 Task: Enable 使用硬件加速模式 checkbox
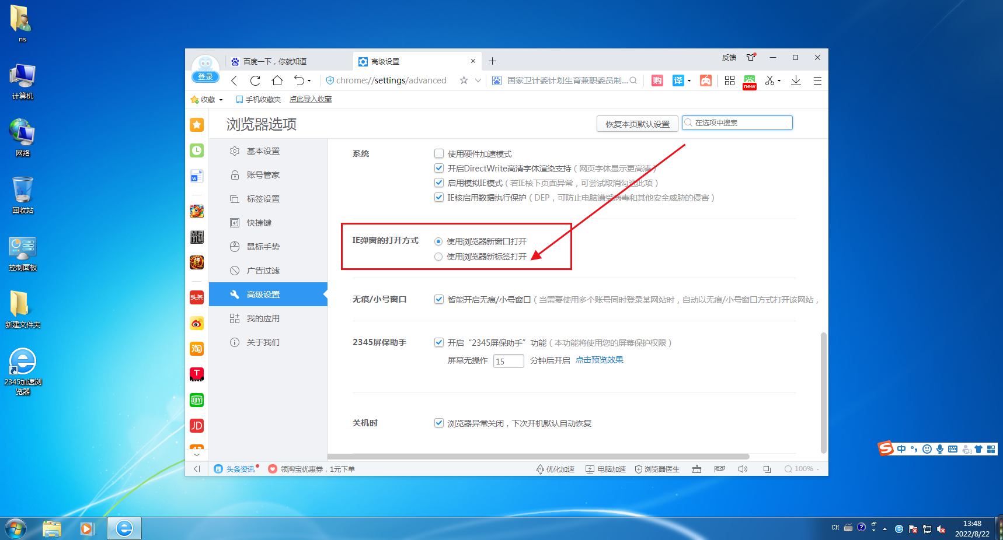pos(439,153)
